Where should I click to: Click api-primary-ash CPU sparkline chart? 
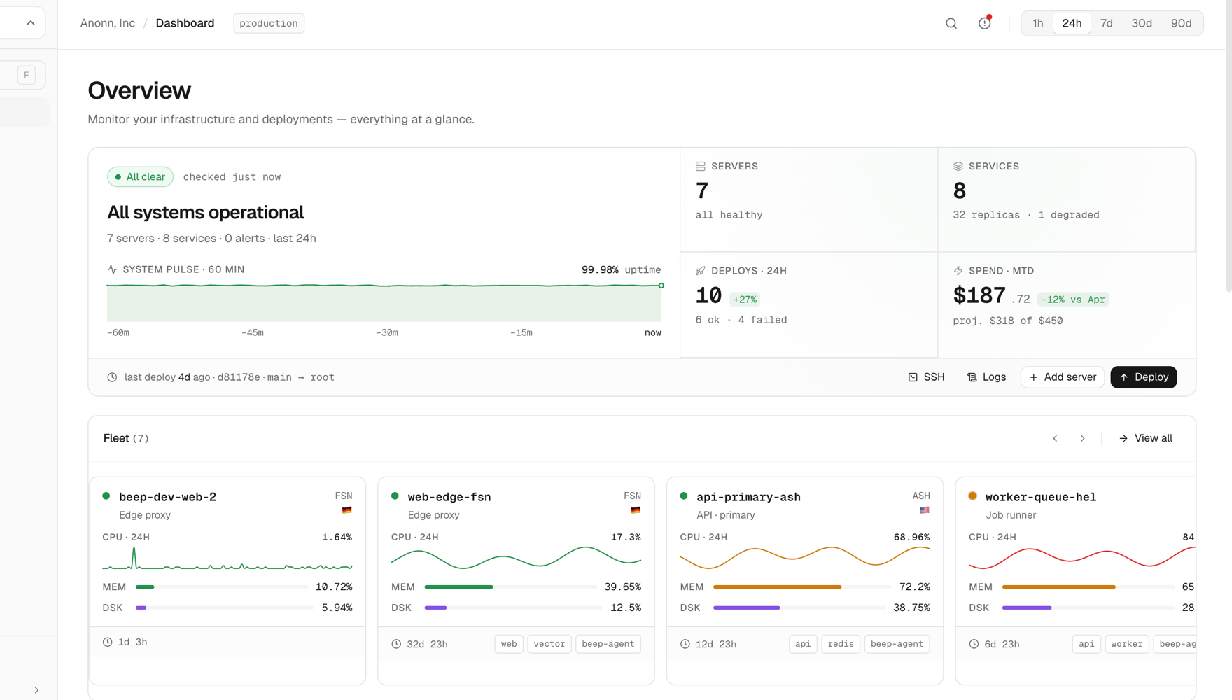(805, 559)
